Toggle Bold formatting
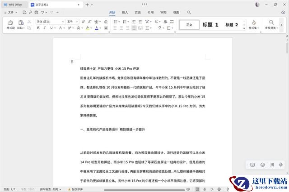289x192 pixels. pos(38,28)
